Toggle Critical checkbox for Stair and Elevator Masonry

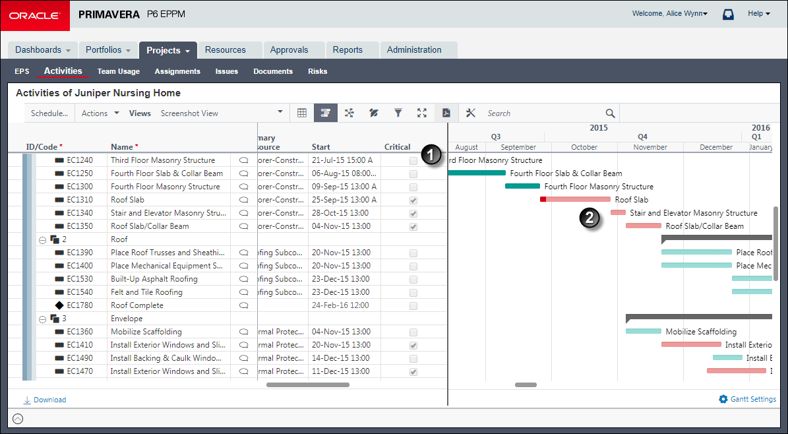(x=413, y=214)
